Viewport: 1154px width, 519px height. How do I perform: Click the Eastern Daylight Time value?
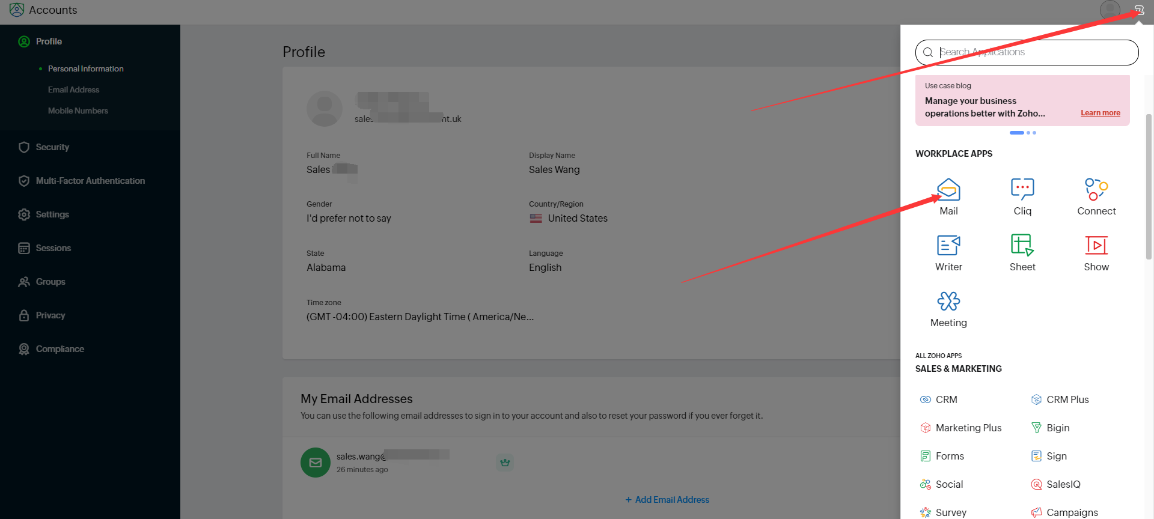click(420, 317)
